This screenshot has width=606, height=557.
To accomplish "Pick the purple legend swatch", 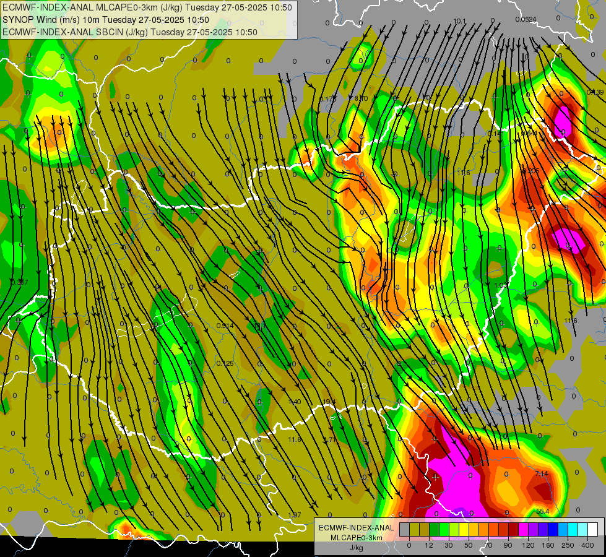I will [534, 529].
